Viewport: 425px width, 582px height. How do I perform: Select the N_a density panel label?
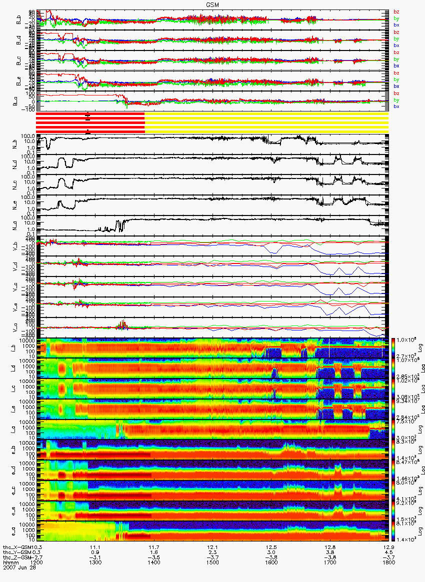click(x=15, y=225)
